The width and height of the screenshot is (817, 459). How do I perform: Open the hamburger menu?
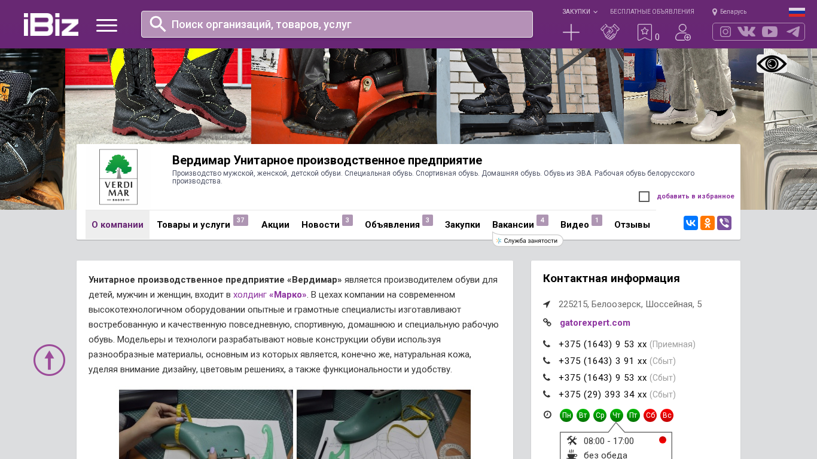[106, 25]
